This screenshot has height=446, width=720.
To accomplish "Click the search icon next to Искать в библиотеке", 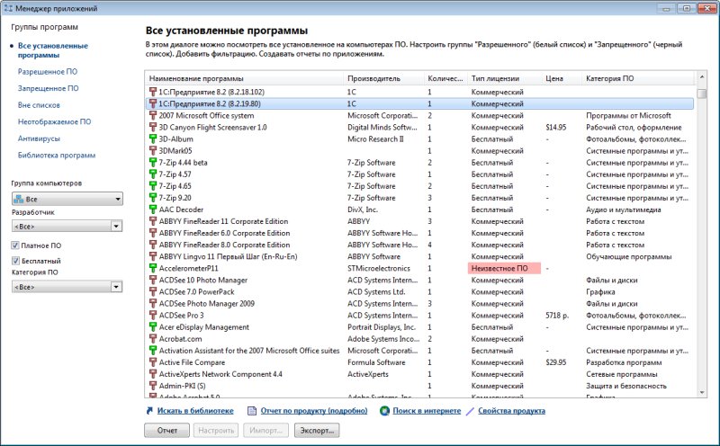I will coord(149,411).
